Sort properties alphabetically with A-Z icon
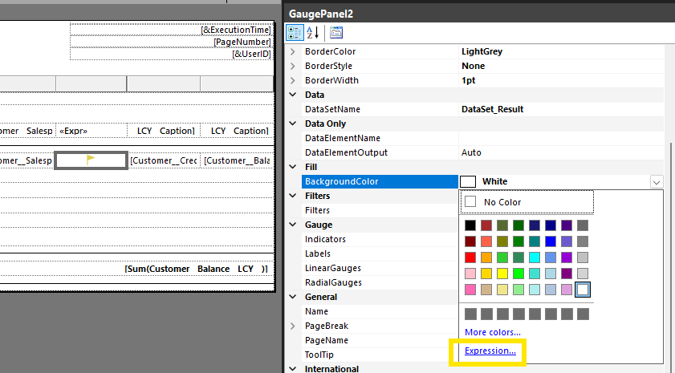The height and width of the screenshot is (373, 675). (x=313, y=32)
